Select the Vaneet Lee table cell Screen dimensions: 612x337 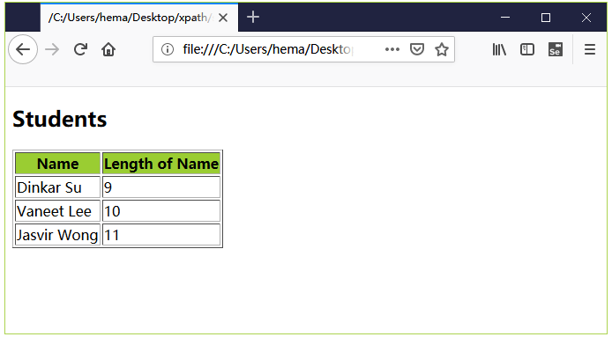tap(58, 211)
